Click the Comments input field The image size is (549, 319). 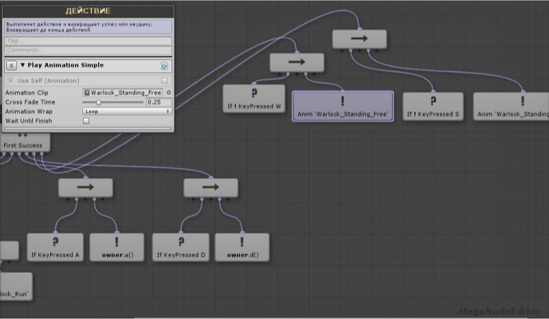click(87, 50)
